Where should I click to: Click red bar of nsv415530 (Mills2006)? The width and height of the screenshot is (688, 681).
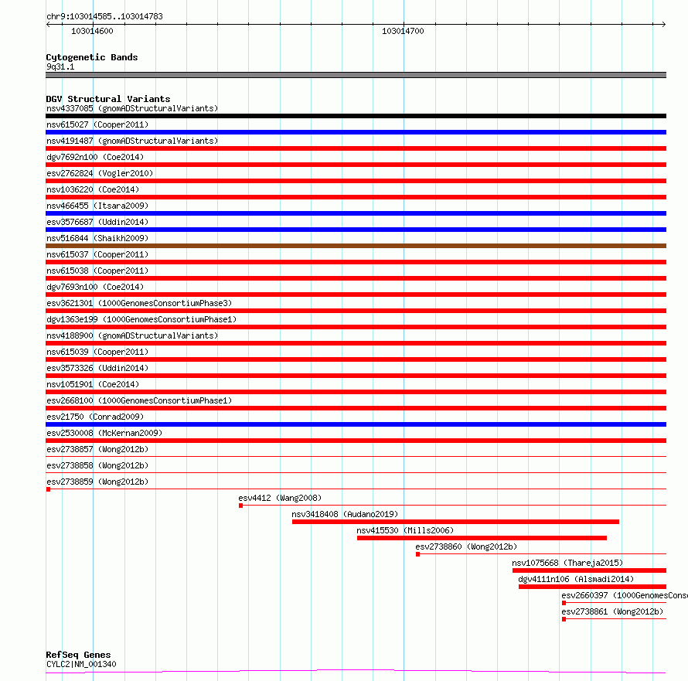point(482,539)
